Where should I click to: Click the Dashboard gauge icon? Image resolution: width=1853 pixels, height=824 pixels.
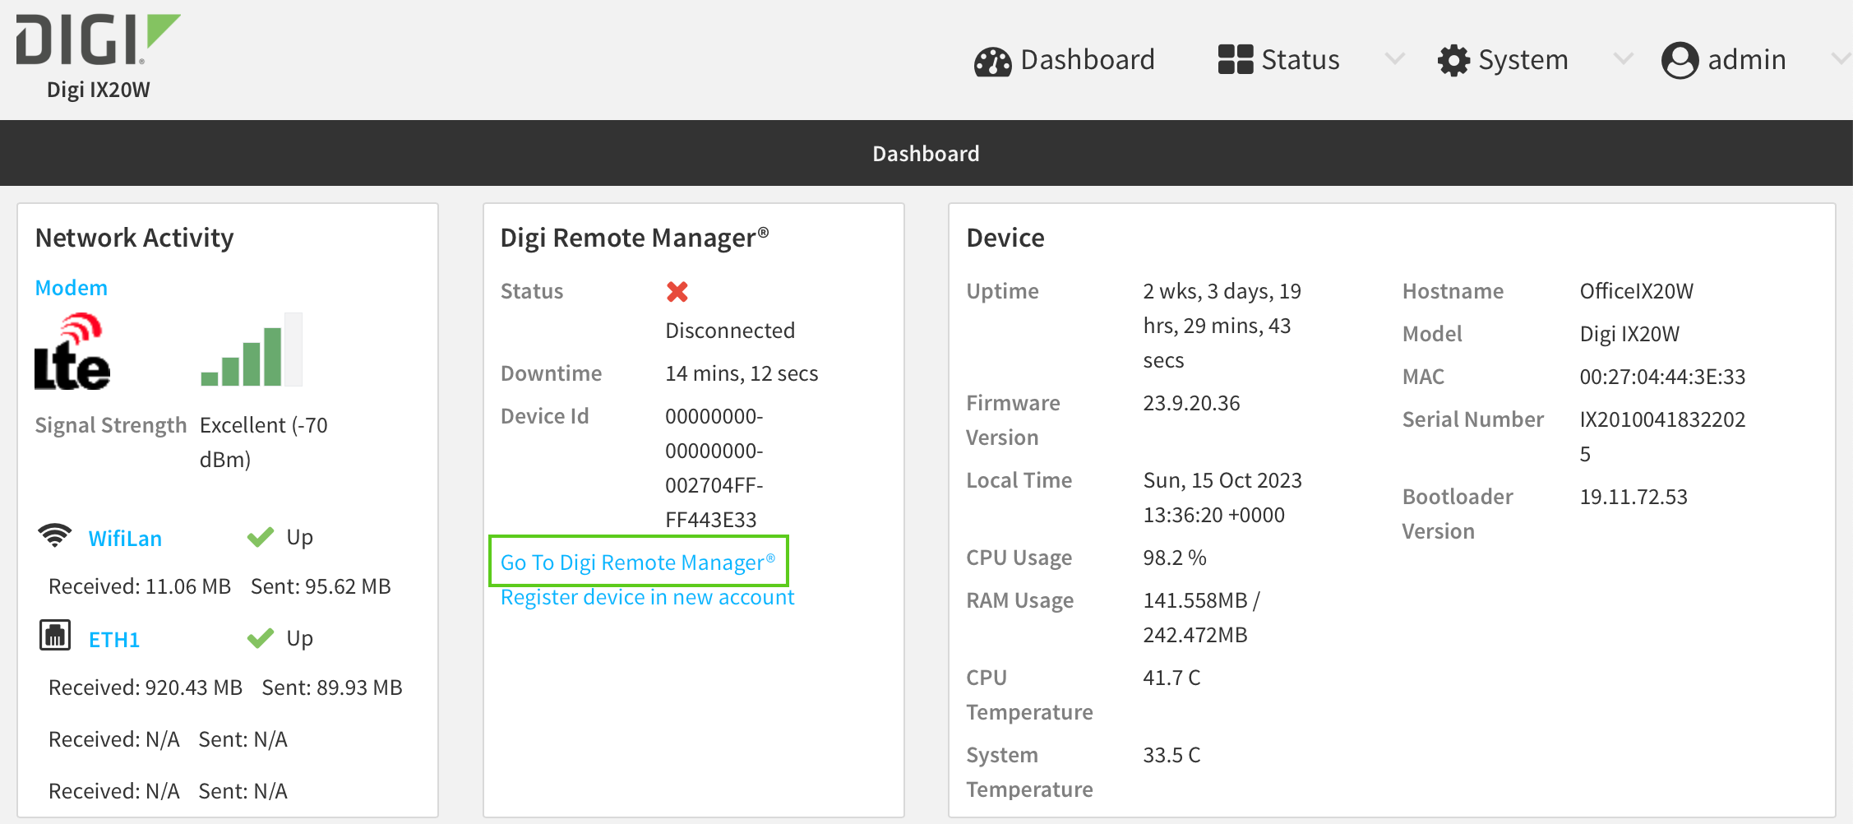992,61
